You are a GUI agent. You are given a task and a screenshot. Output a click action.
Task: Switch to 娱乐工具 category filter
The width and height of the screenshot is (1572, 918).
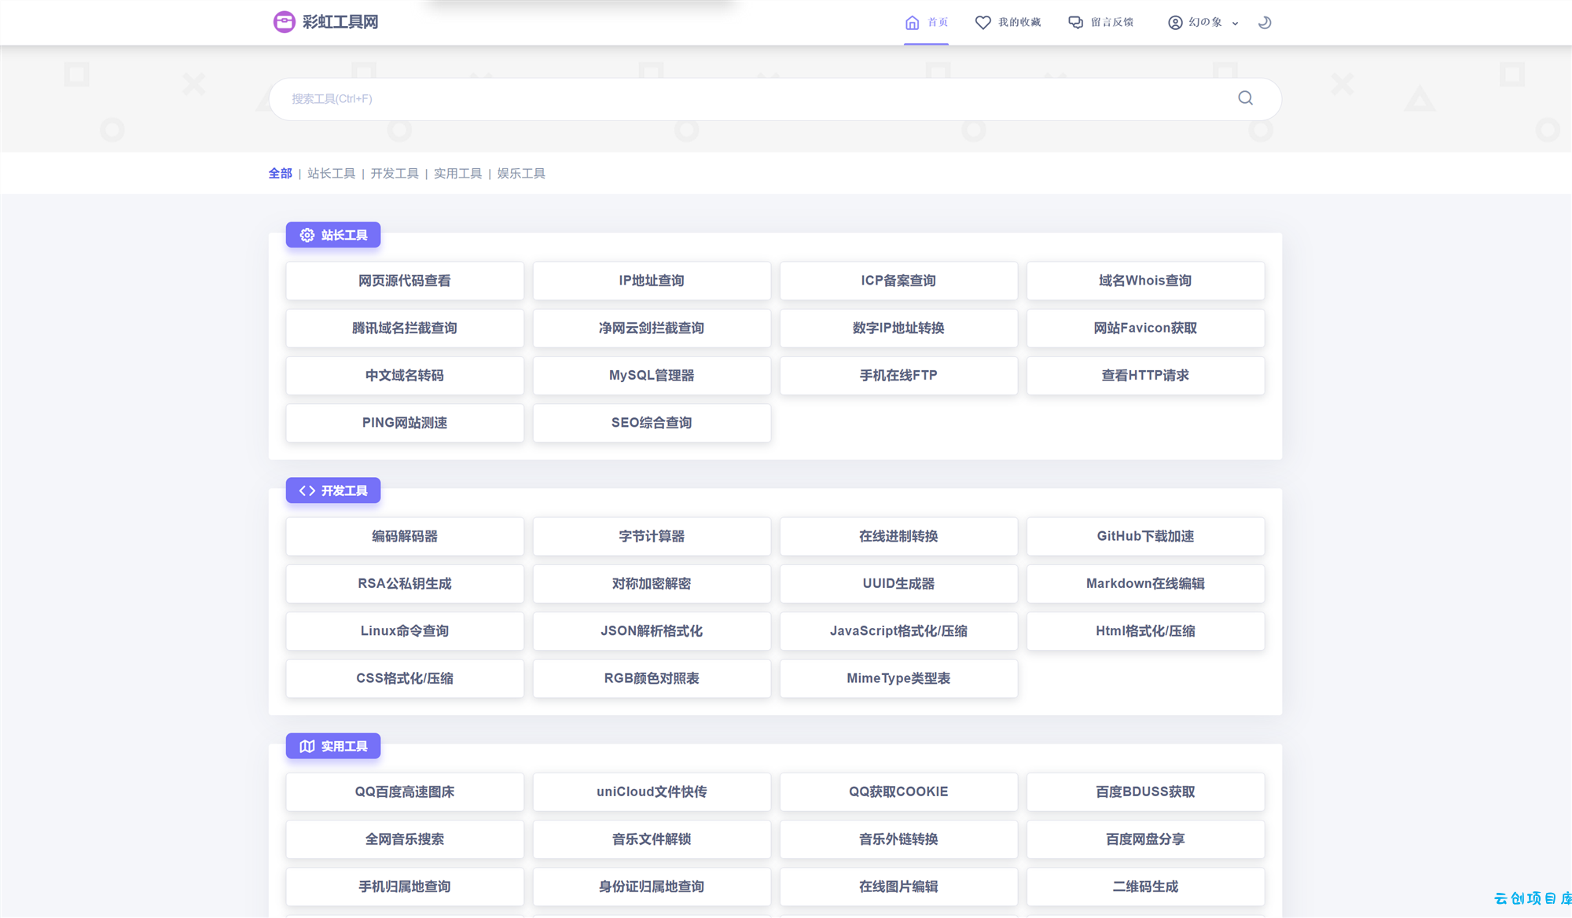[x=521, y=174]
